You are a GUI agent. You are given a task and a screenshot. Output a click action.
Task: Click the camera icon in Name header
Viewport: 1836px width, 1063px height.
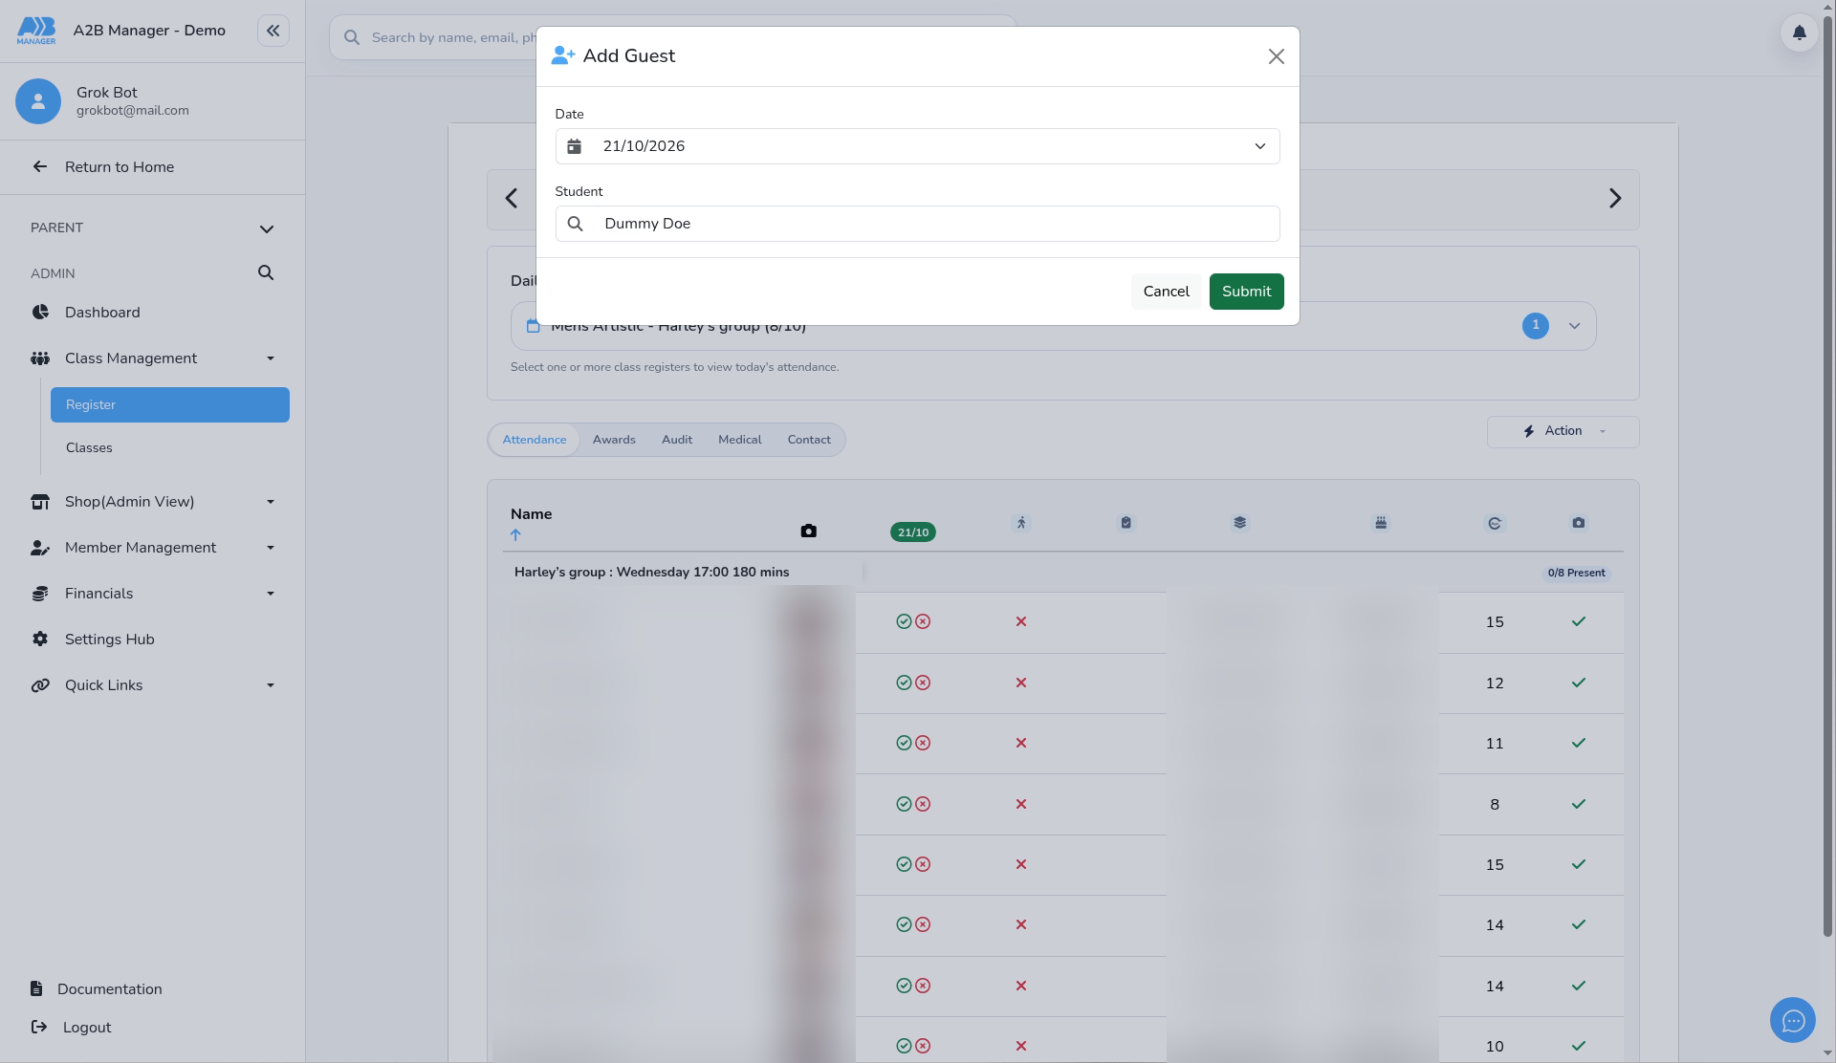[808, 531]
